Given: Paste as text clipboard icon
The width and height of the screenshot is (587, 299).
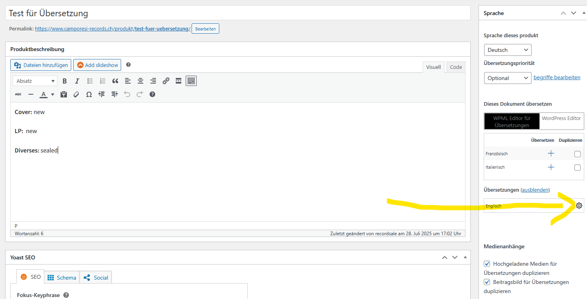Looking at the screenshot, I should pos(64,94).
